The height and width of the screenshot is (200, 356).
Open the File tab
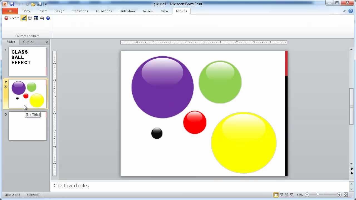click(10, 11)
